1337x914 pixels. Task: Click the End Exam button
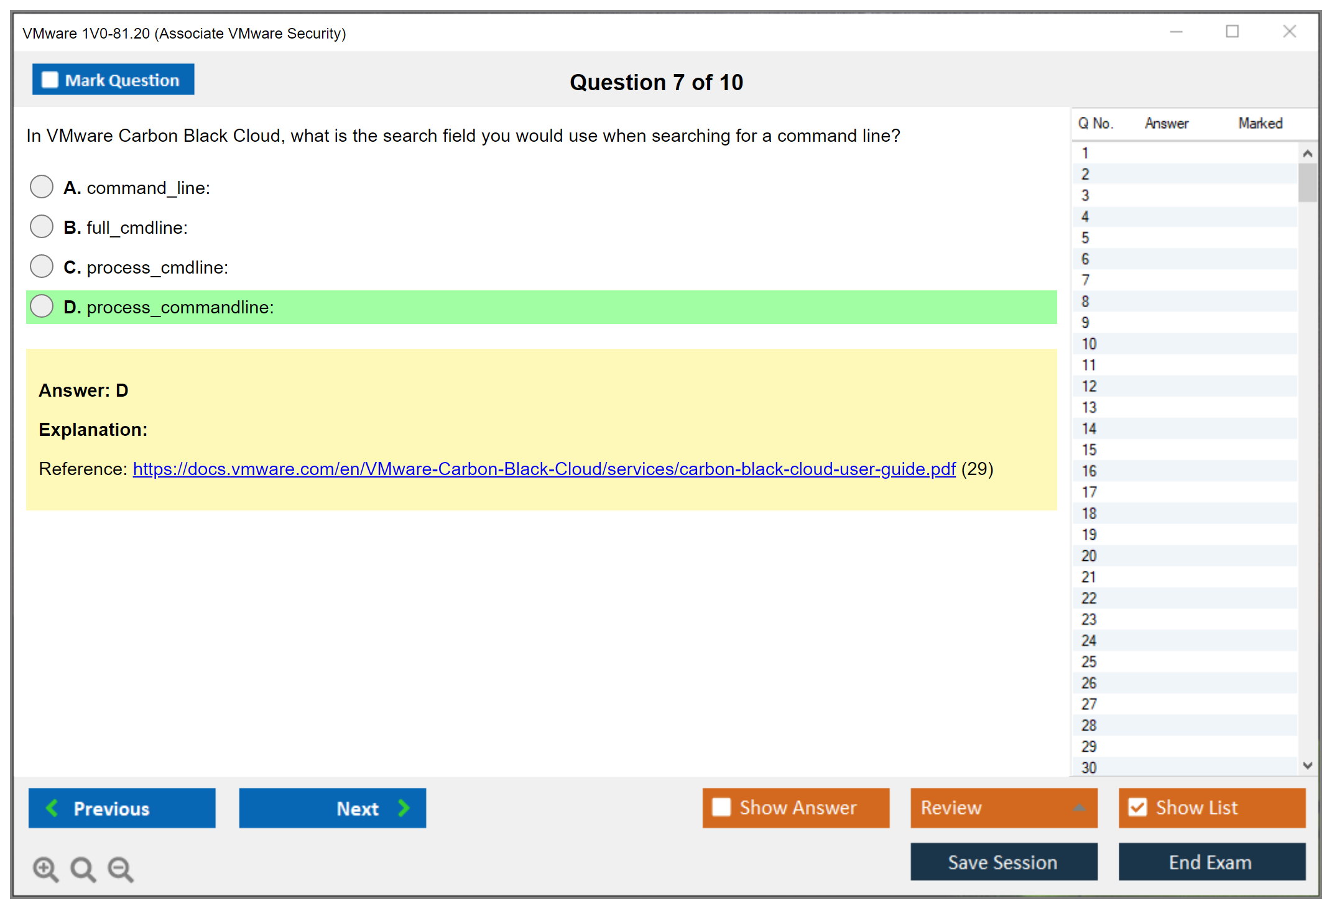coord(1211,862)
